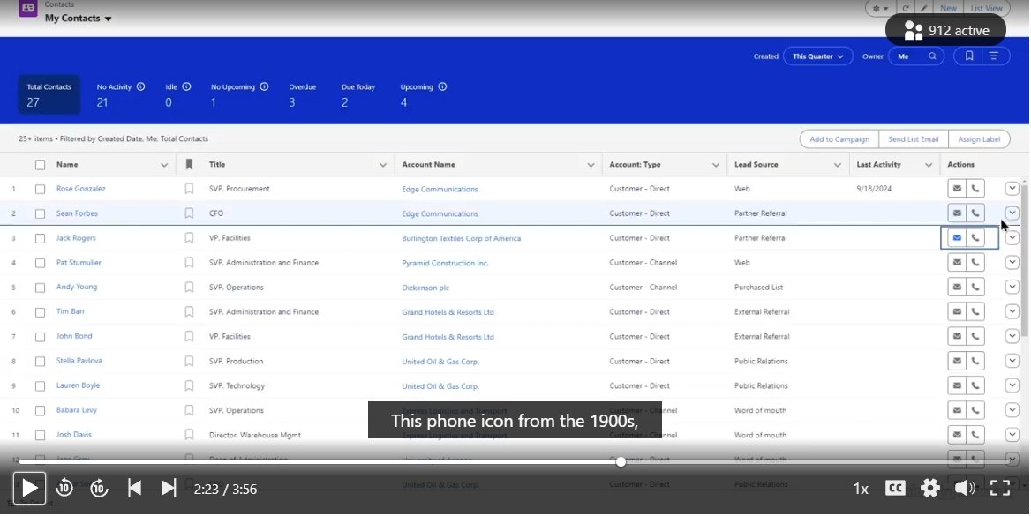Click bookmark column header icon

[189, 164]
